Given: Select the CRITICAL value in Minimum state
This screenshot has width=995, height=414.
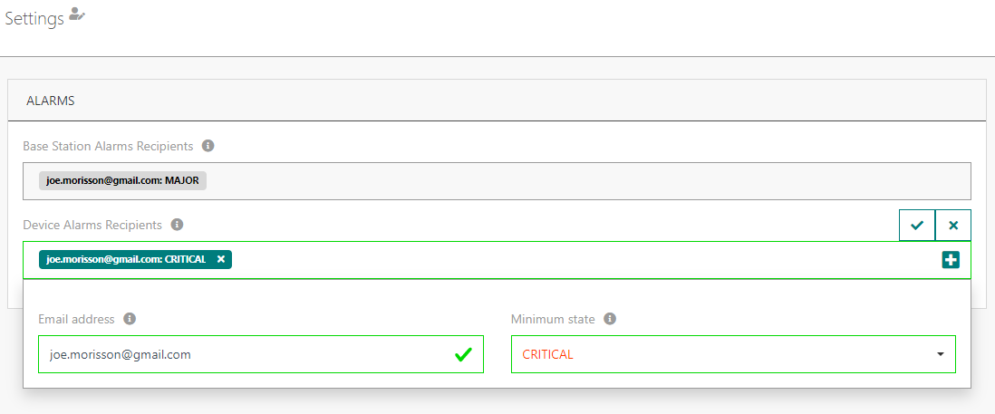Looking at the screenshot, I should [548, 354].
